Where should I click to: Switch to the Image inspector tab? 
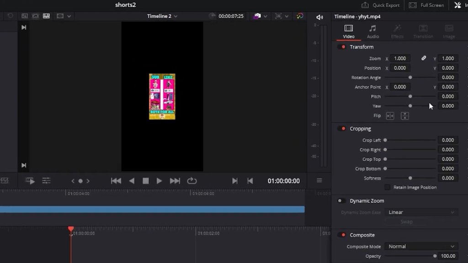(x=449, y=32)
